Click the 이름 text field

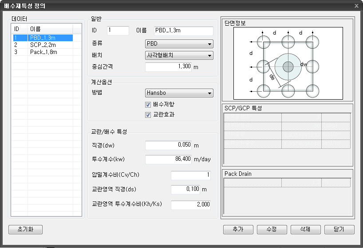(x=183, y=31)
